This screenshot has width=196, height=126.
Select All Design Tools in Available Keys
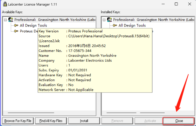tap(33, 25)
